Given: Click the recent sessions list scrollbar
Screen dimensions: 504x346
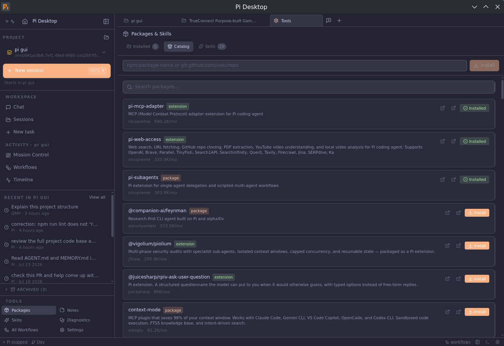Looking at the screenshot, I should click(x=113, y=216).
